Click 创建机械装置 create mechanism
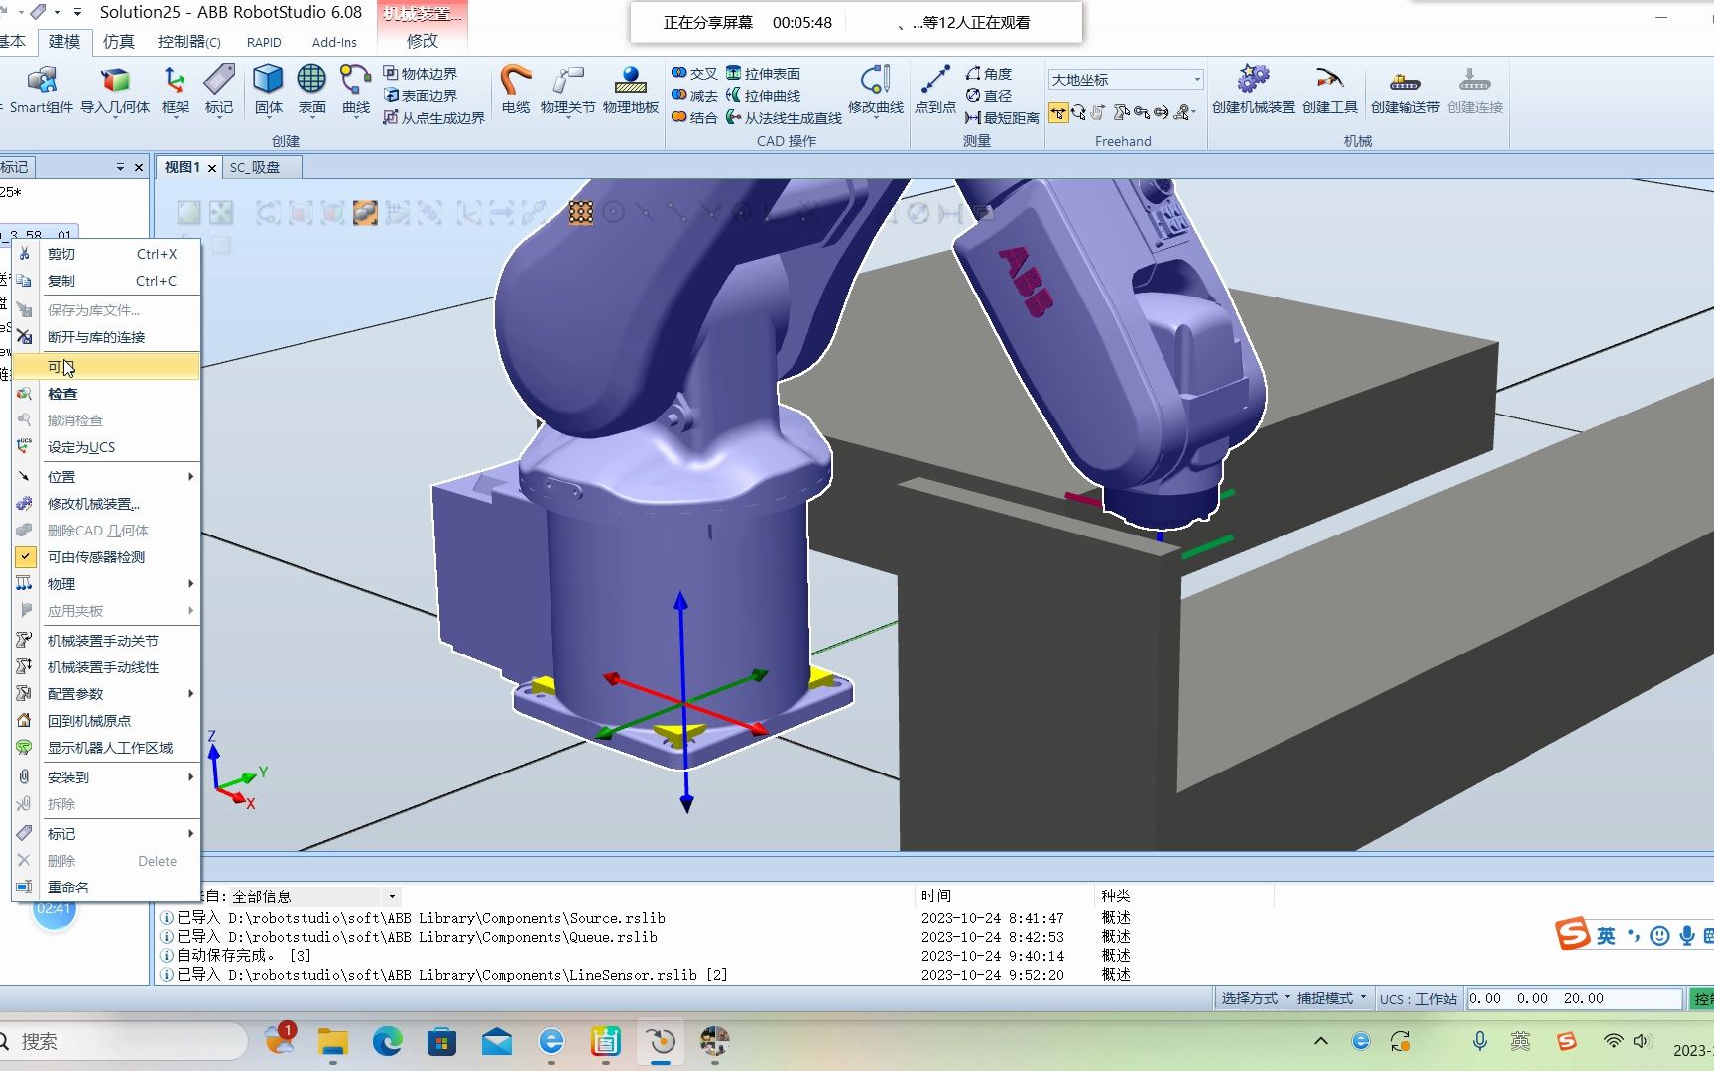1714x1071 pixels. [1254, 89]
